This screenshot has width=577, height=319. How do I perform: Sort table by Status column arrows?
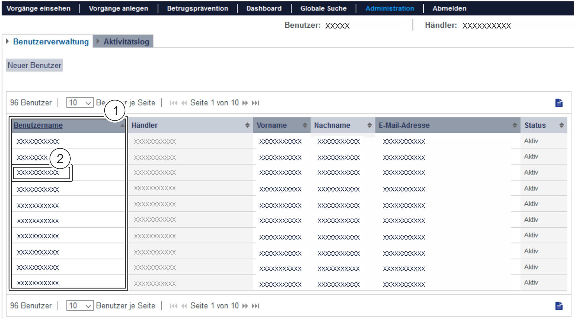[561, 125]
